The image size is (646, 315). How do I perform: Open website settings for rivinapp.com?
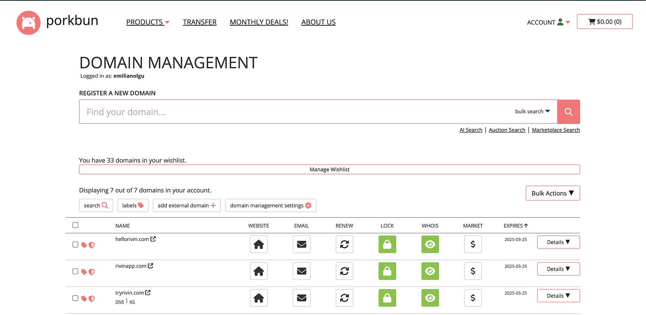(x=259, y=271)
